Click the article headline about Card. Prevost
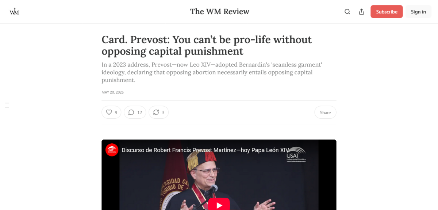This screenshot has height=210, width=438. [207, 45]
